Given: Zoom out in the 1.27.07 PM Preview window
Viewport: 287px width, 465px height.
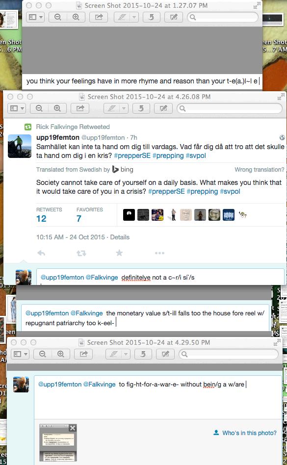Looking at the screenshot, I should click(x=58, y=17).
